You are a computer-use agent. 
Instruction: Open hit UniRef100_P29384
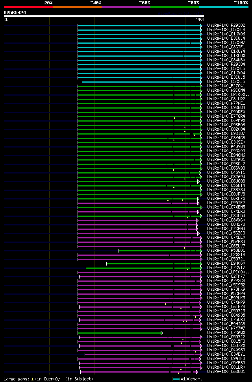click(x=226, y=64)
